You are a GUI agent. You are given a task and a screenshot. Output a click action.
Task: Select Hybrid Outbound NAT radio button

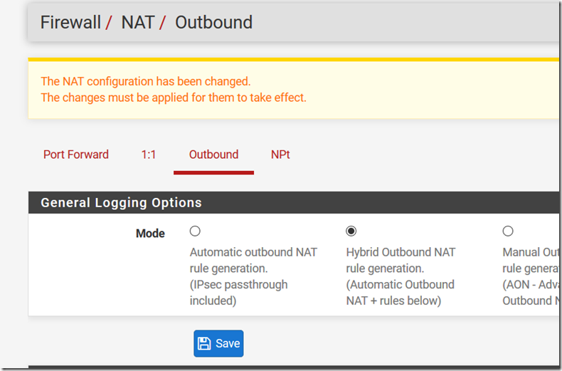click(351, 231)
